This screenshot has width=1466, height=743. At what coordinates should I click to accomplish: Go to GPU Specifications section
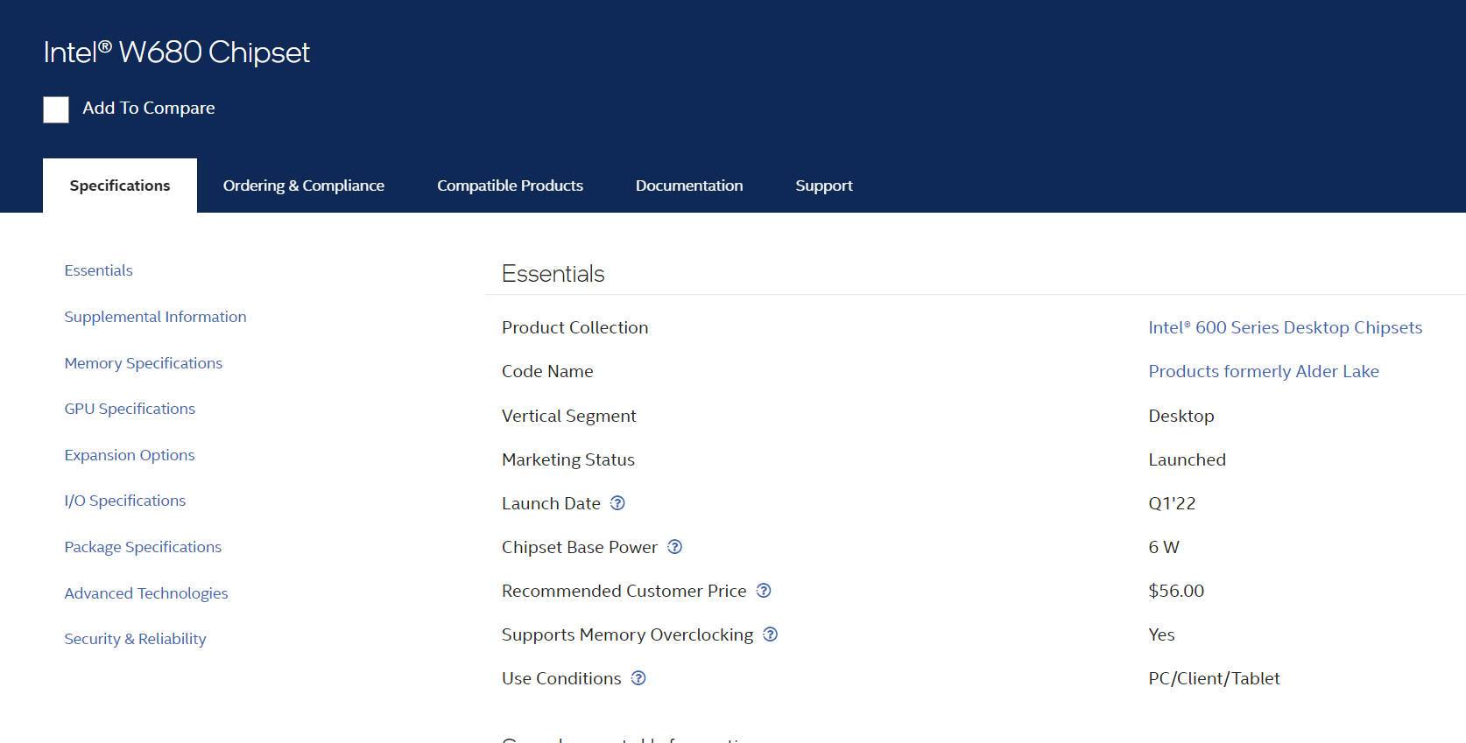tap(130, 409)
